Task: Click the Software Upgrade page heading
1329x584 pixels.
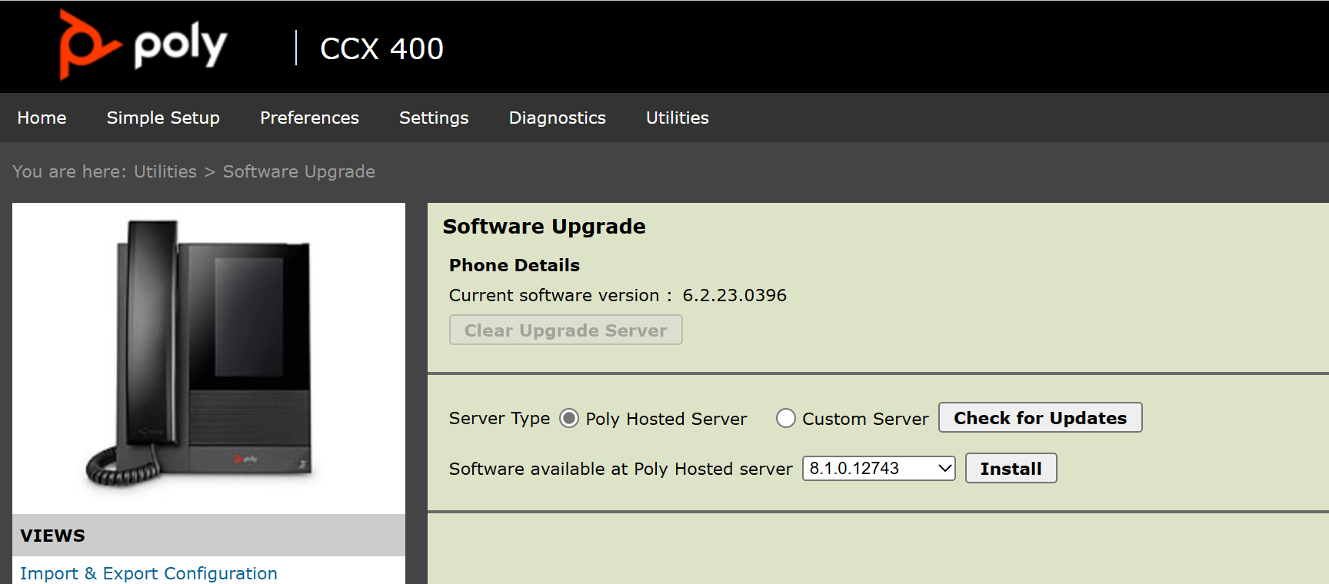Action: pyautogui.click(x=544, y=226)
